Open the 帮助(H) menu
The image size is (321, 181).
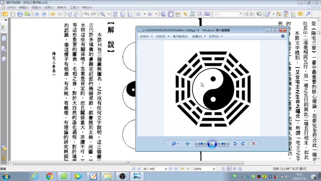[87, 8]
